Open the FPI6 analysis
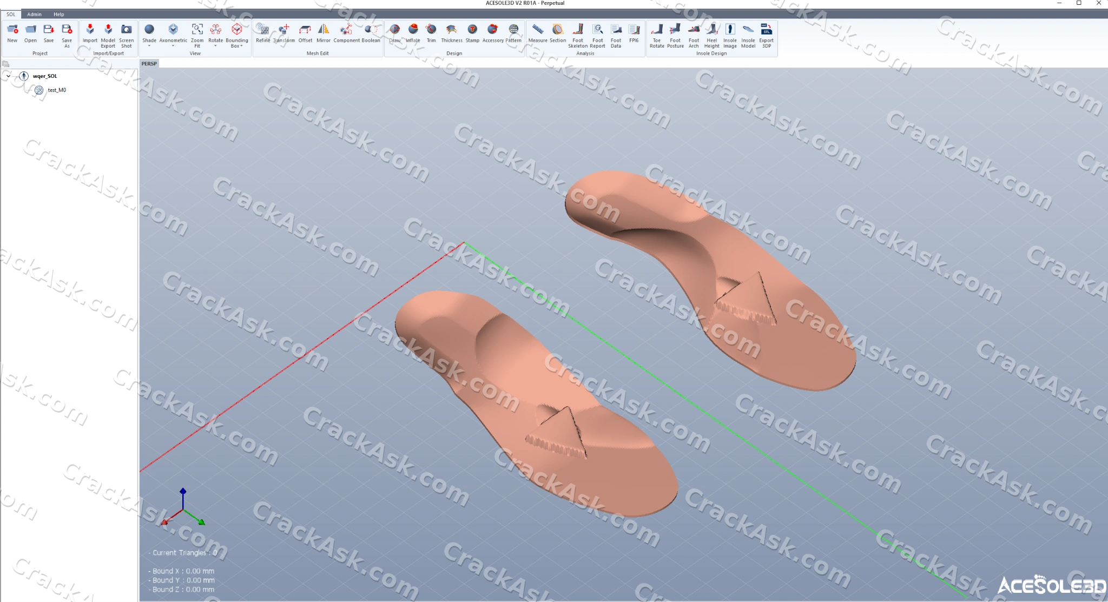The width and height of the screenshot is (1108, 602). [634, 33]
